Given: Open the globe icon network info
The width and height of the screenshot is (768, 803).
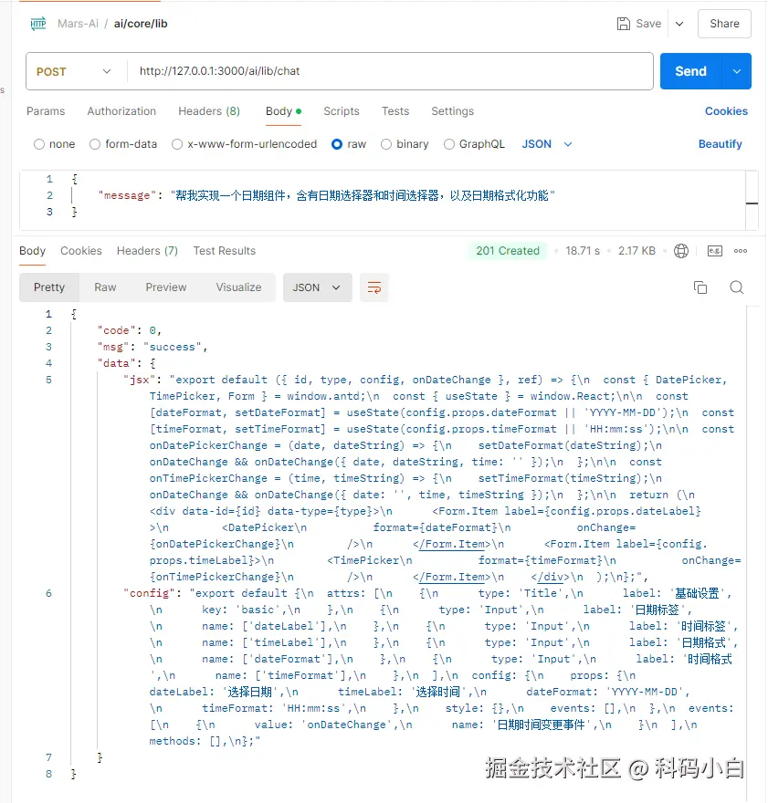Looking at the screenshot, I should pyautogui.click(x=680, y=251).
